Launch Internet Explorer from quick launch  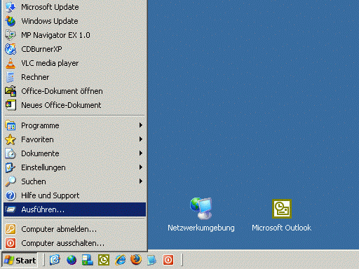[121, 260]
